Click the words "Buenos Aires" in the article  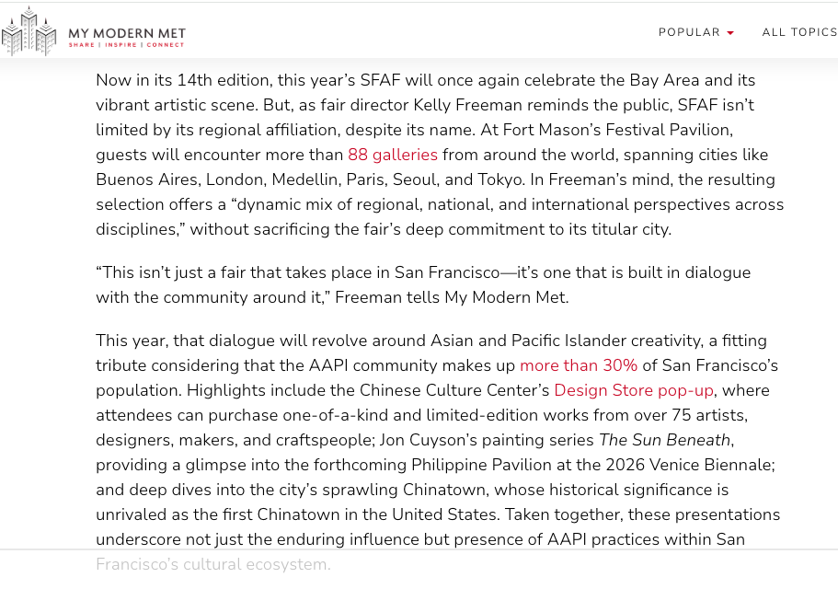click(146, 179)
